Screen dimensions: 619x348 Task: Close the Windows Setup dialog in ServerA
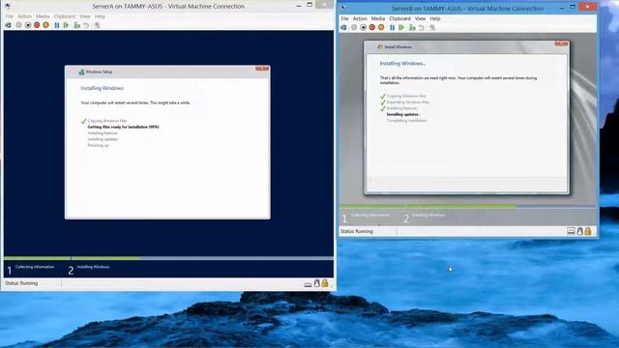click(x=262, y=69)
